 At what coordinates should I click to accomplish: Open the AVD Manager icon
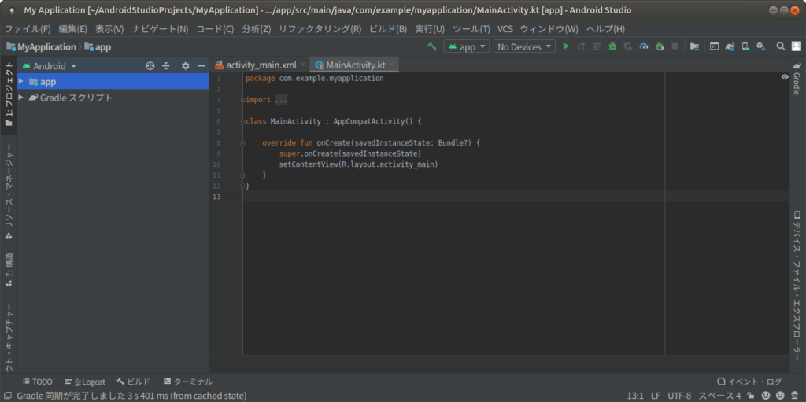pos(746,46)
